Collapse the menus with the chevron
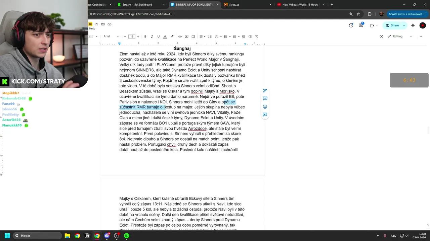 421,36
